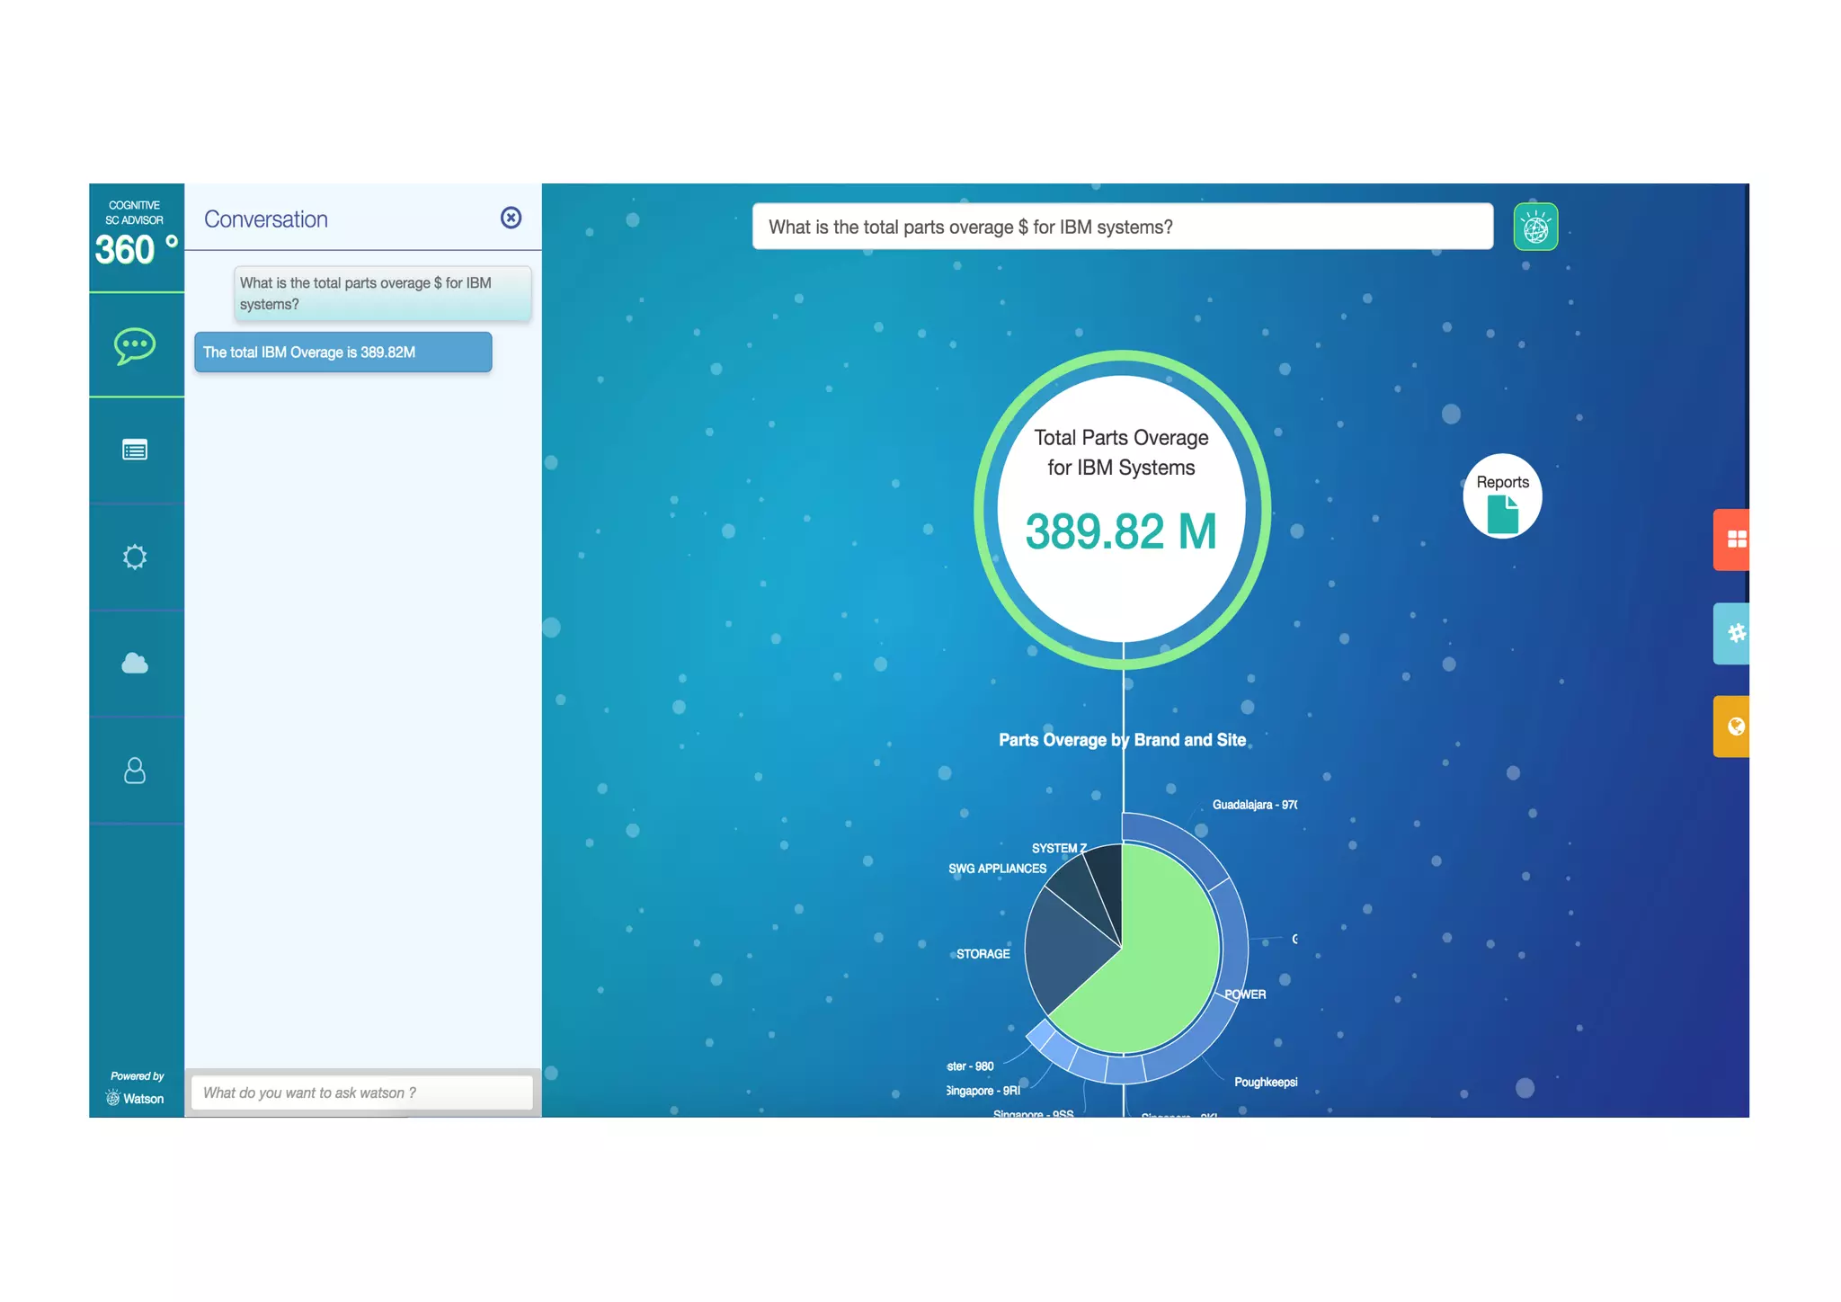Select the cloud icon in sidebar
The image size is (1841, 1302).
coord(135,664)
